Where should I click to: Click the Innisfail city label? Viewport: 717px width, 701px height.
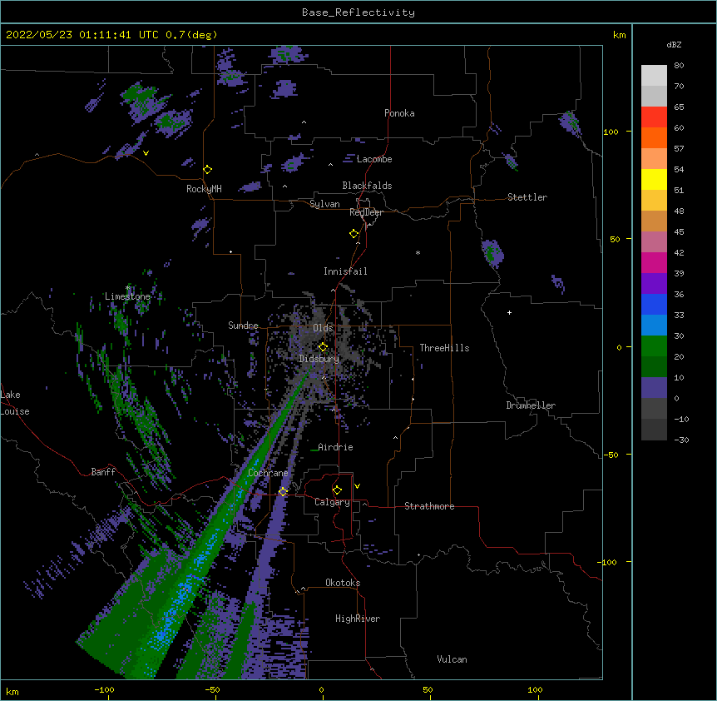[x=345, y=271]
